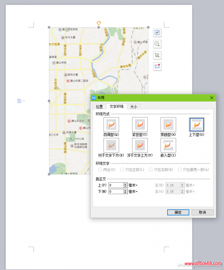Click the rotate handle above the map image
The height and width of the screenshot is (270, 224).
99,23
